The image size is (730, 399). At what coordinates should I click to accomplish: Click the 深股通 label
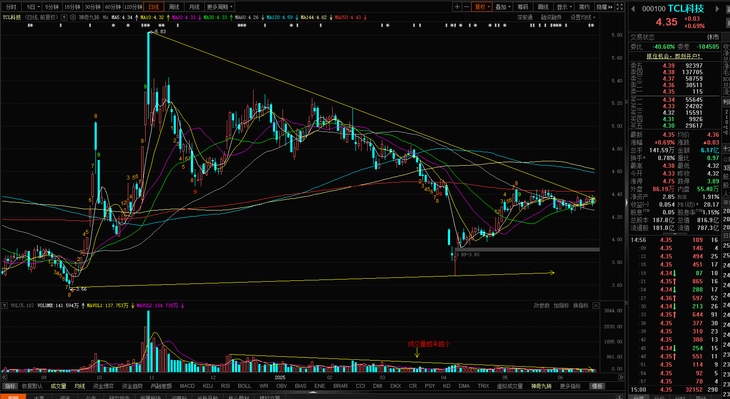pos(525,17)
